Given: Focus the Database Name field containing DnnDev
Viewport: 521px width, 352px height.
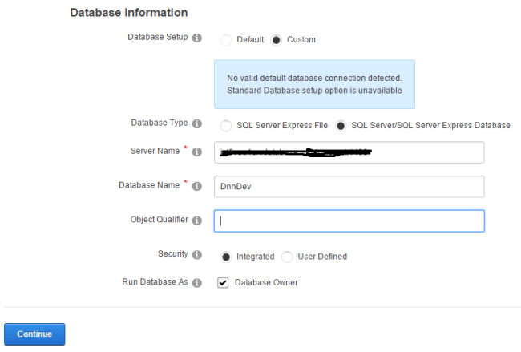Looking at the screenshot, I should pyautogui.click(x=349, y=186).
